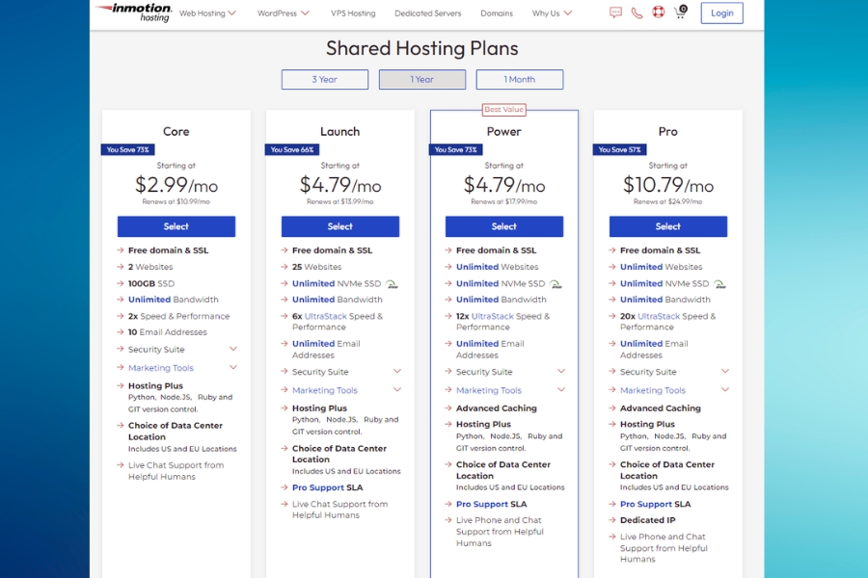Image resolution: width=868 pixels, height=578 pixels.
Task: Click Advanced Caching in Power plan
Action: (x=497, y=408)
